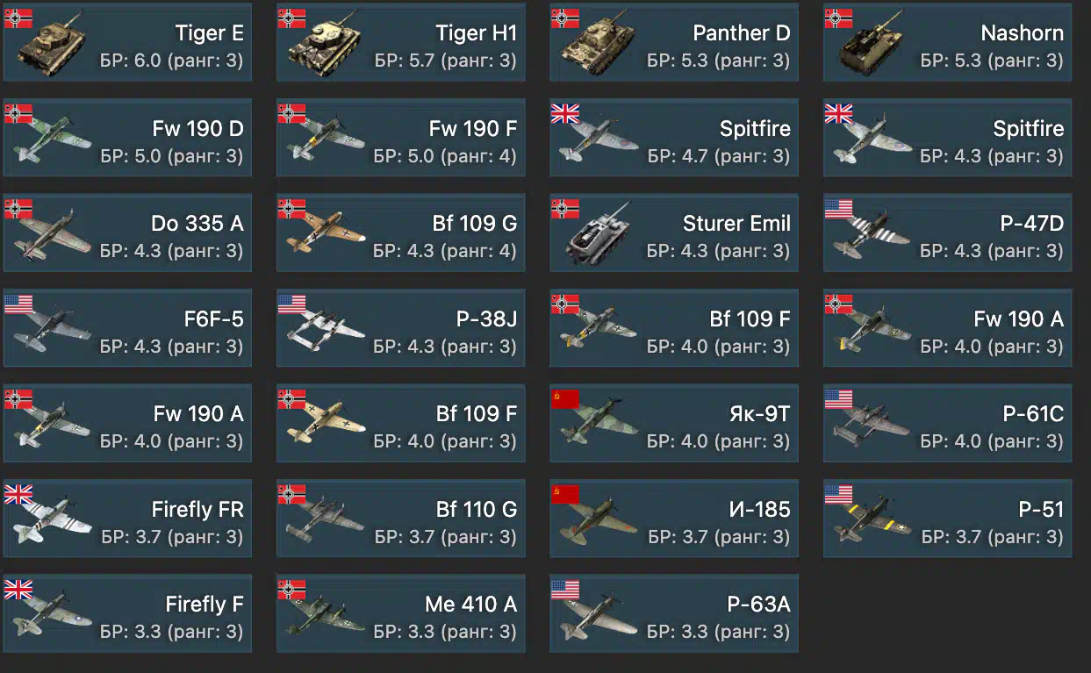
Task: Select the Me 410 A aircraft
Action: 401,613
